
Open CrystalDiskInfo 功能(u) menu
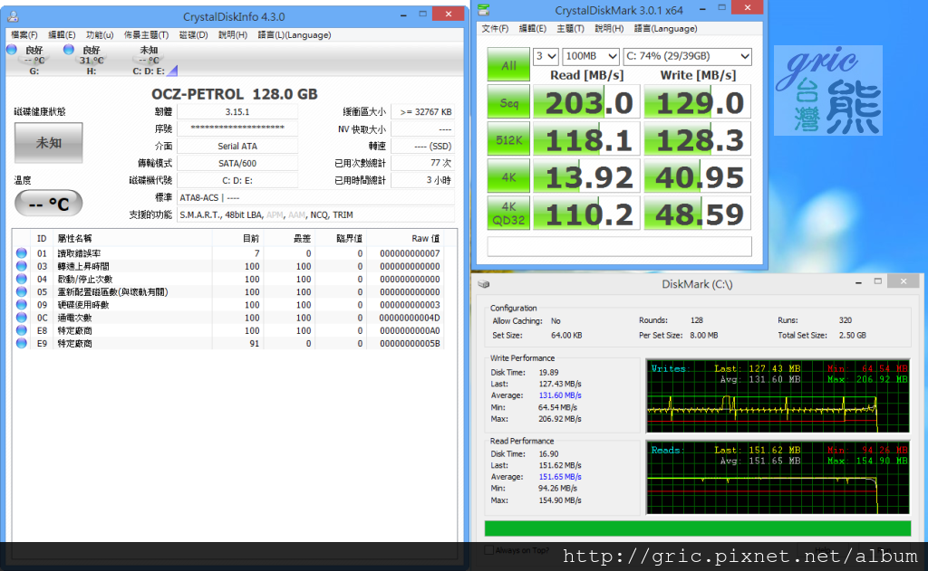tap(100, 35)
